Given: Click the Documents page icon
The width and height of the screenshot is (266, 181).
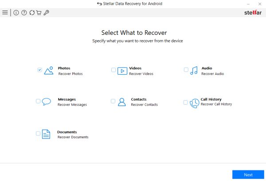Looking at the screenshot, I should [x=46, y=134].
